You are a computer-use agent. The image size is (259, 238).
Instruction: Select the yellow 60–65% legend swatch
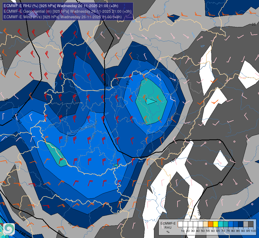coord(216,224)
